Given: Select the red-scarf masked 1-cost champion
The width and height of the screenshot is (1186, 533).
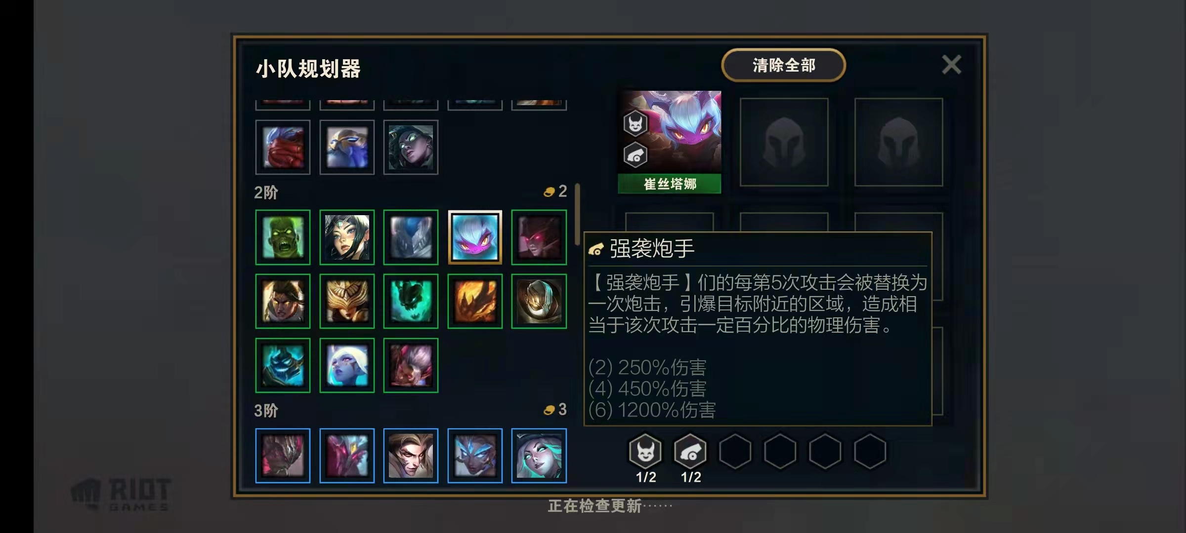Looking at the screenshot, I should 283,147.
